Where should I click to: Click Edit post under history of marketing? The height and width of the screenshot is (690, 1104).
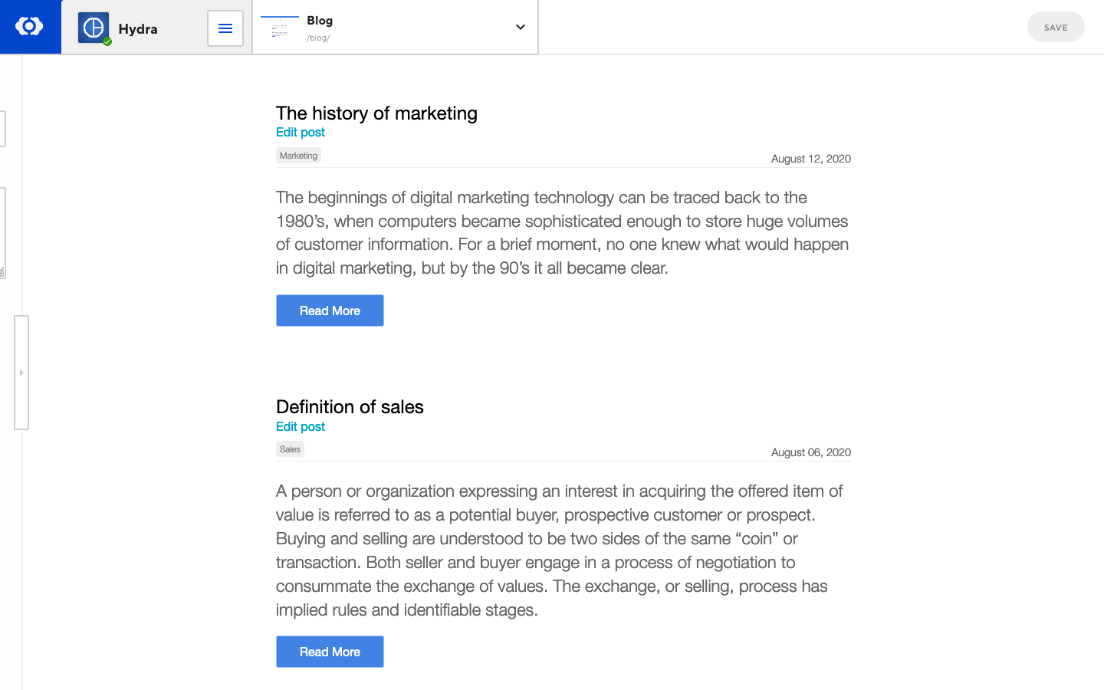click(301, 133)
